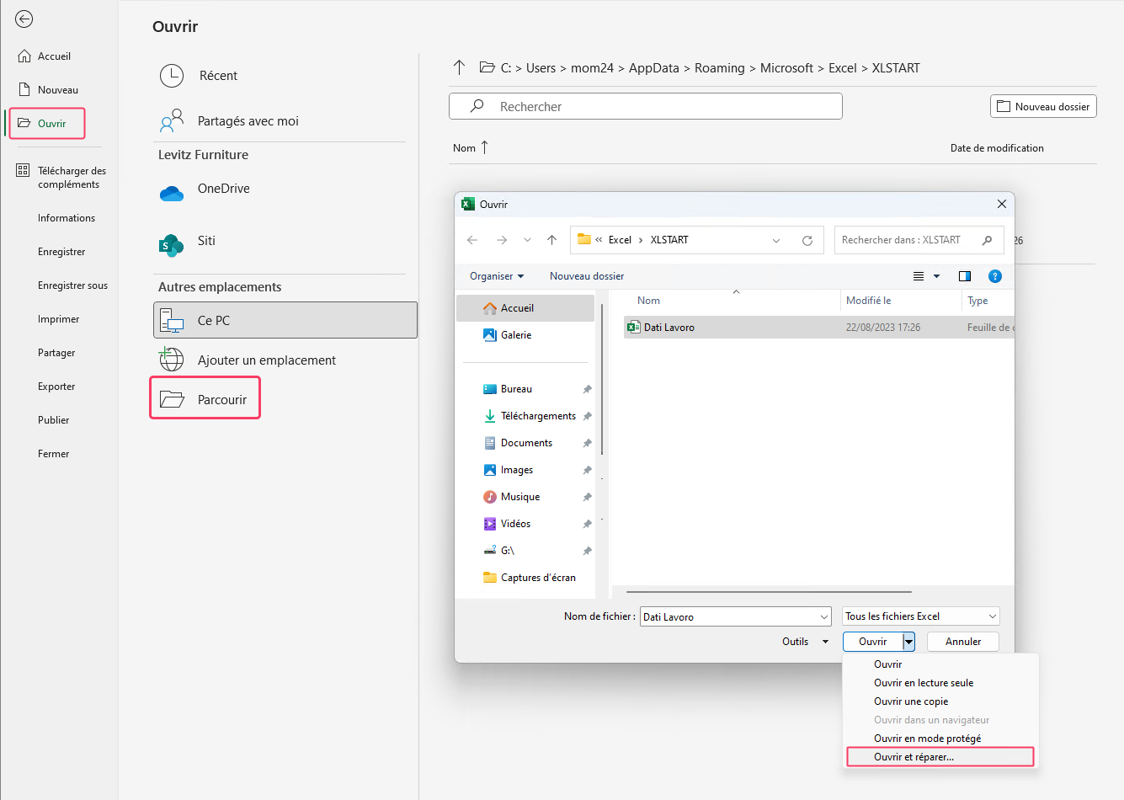
Task: Navigate up a folder with the up-arrow icon
Action: click(552, 239)
